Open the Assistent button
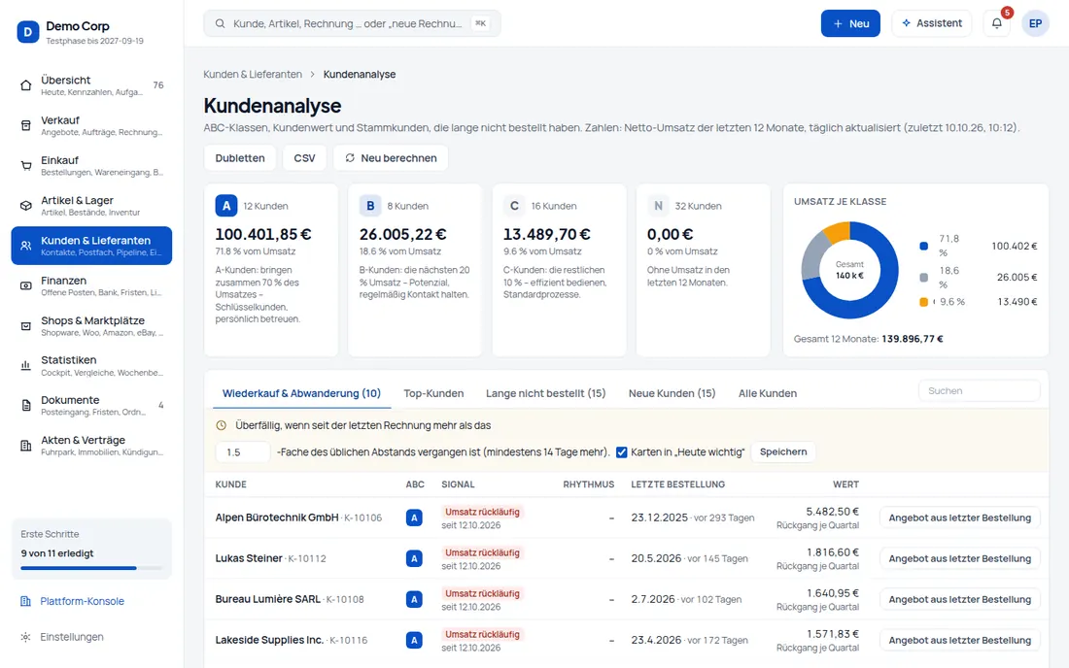1069x668 pixels. 931,23
